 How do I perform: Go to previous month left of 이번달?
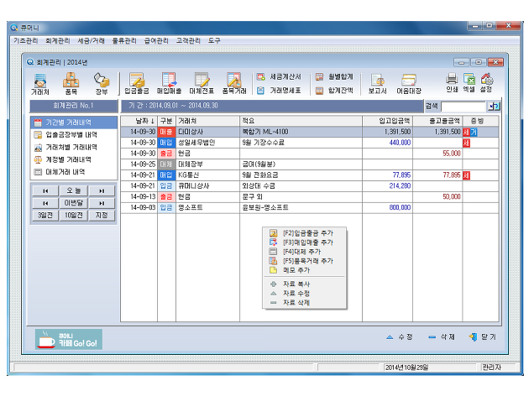pos(45,203)
